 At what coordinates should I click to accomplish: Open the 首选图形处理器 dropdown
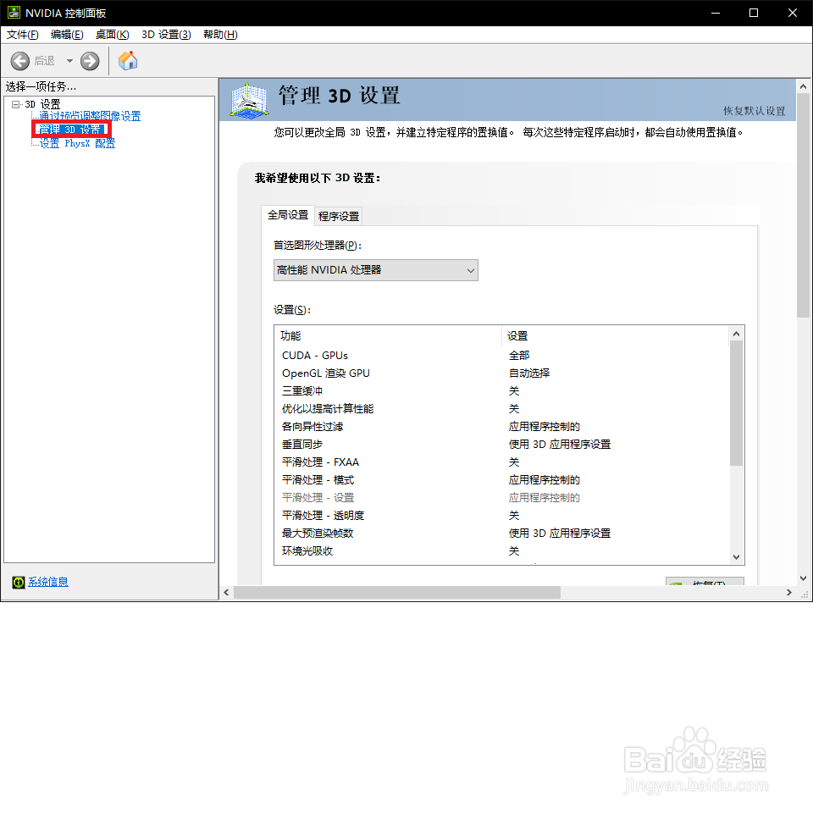click(x=376, y=270)
